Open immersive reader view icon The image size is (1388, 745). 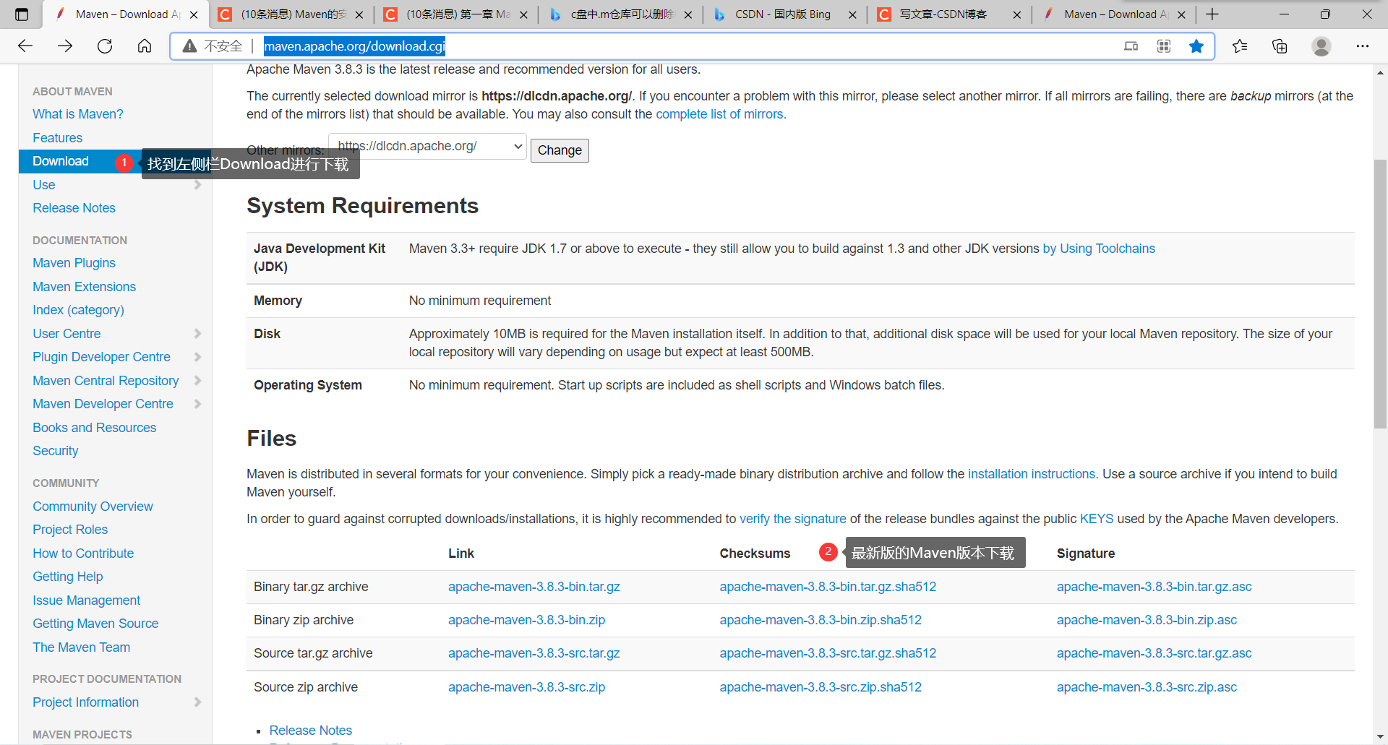(1131, 46)
